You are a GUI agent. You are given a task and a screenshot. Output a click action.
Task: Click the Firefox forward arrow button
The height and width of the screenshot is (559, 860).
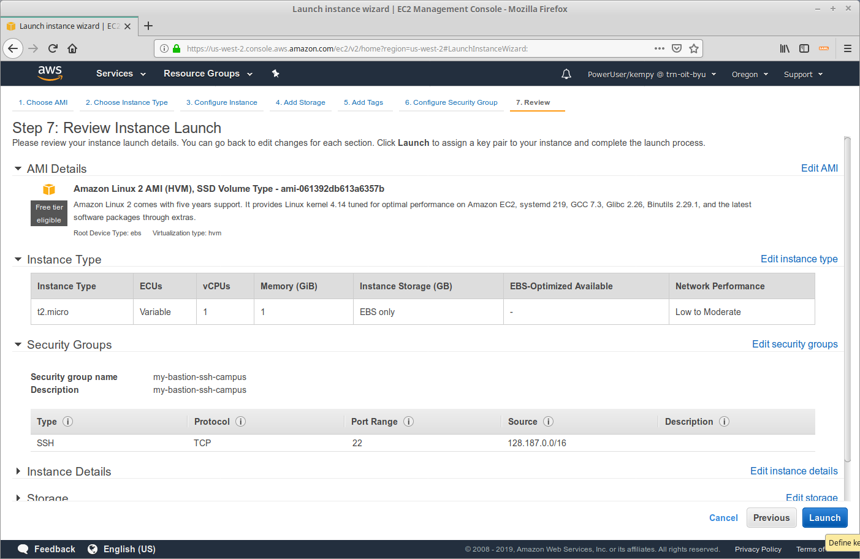(33, 48)
